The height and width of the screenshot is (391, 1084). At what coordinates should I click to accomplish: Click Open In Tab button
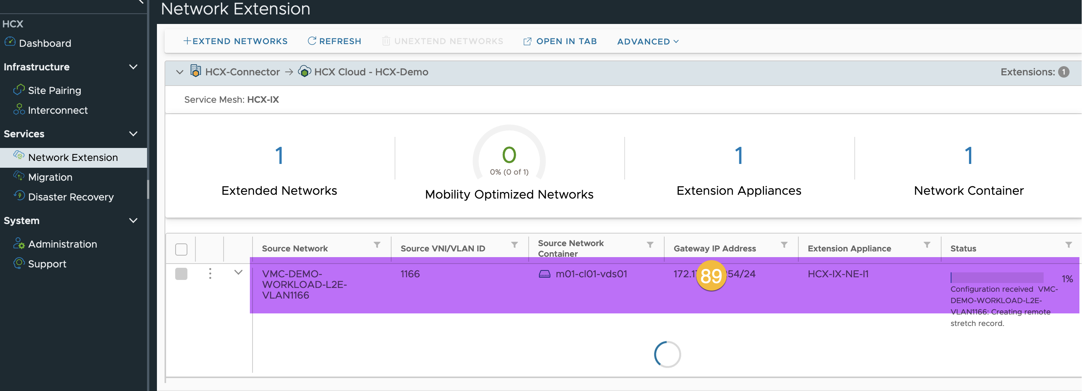[560, 41]
